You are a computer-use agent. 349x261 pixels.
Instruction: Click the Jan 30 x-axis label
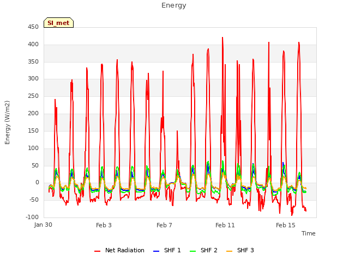(x=43, y=225)
